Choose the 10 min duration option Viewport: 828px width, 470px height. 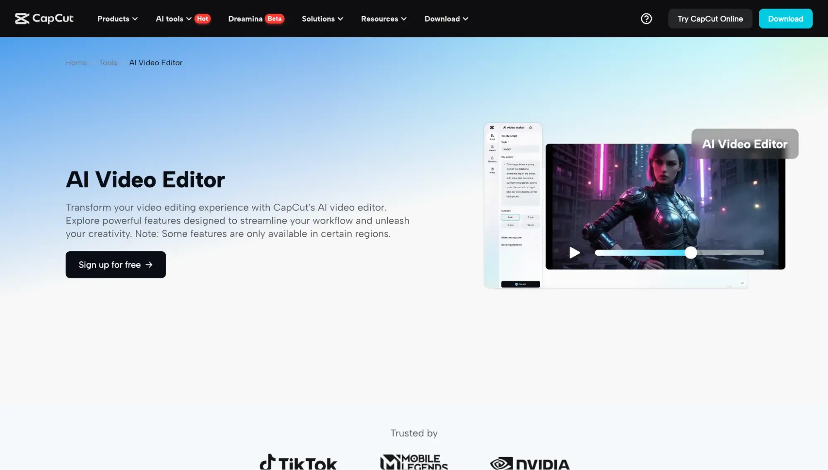coord(531,225)
